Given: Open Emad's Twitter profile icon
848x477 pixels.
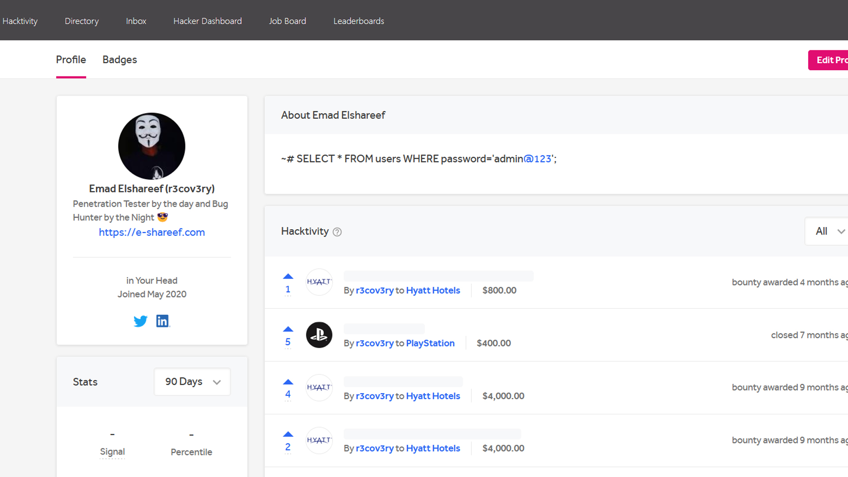Looking at the screenshot, I should pyautogui.click(x=140, y=321).
